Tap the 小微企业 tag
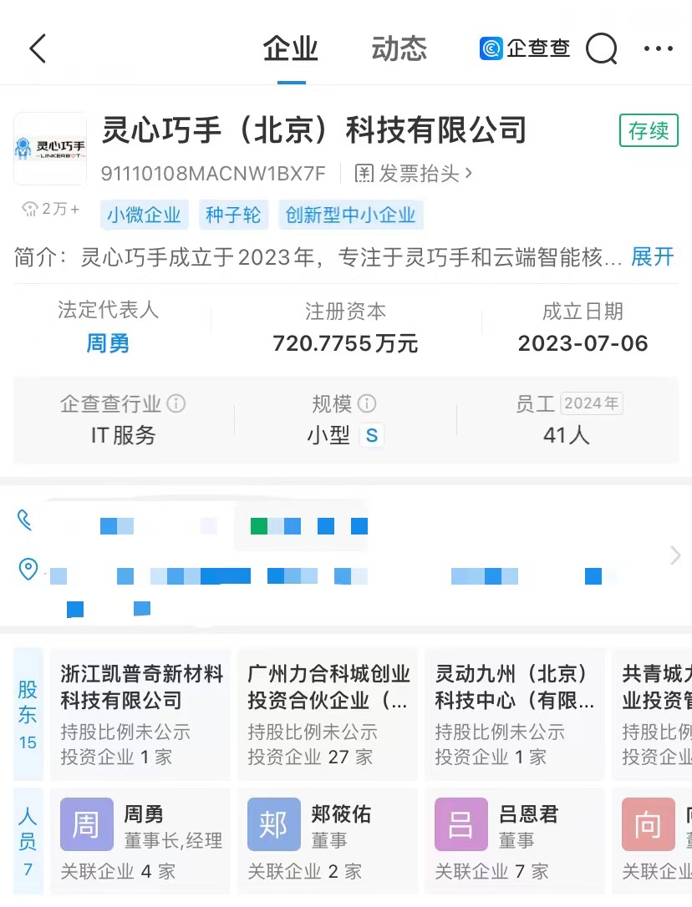This screenshot has width=692, height=907. coord(145,215)
